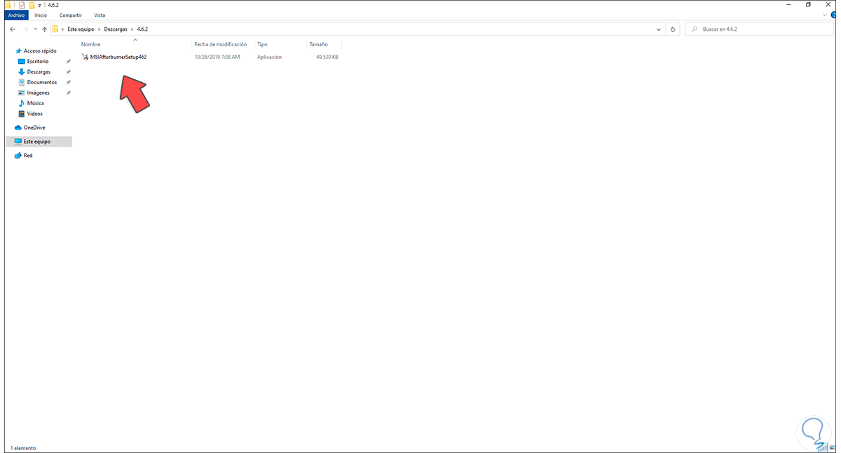
Task: Refresh the folder view
Action: [x=673, y=29]
